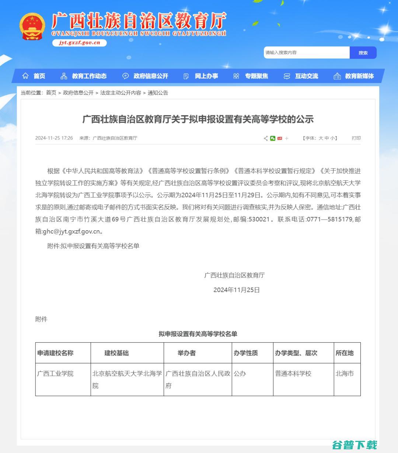Screen dimensions: 398x453
Task: Set font size to 小
Action: pyautogui.click(x=332, y=138)
